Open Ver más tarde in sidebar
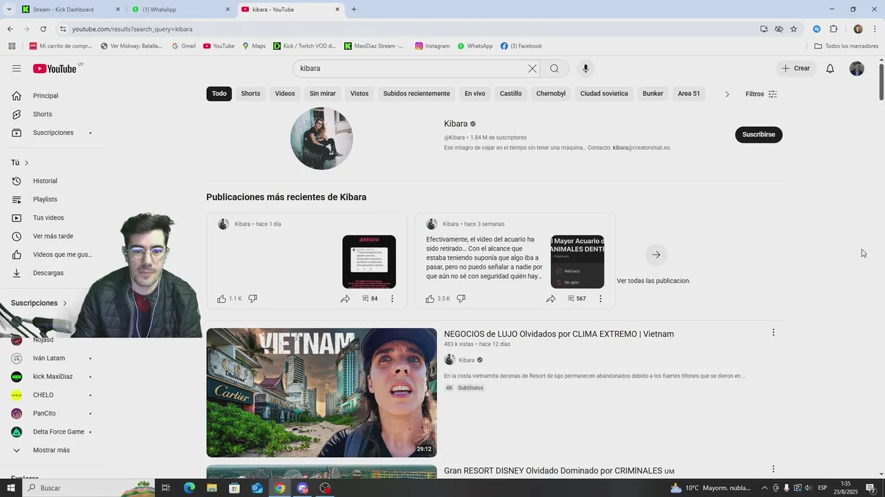 click(52, 236)
